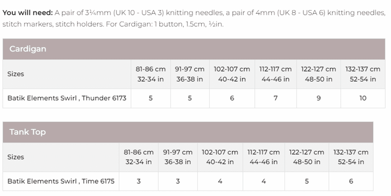Screen dimensions: 391x196
Task: Click the Time 6175 quantity cell showing 6
Action: click(x=351, y=181)
